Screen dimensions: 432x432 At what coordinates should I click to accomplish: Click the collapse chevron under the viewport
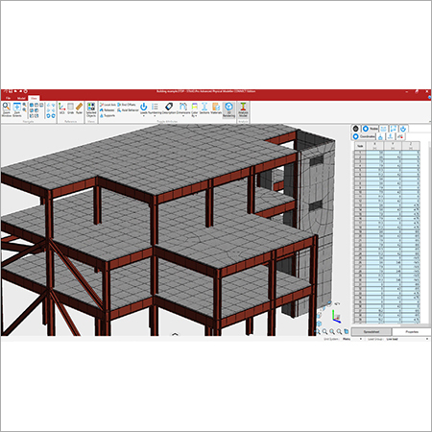[x=175, y=334]
